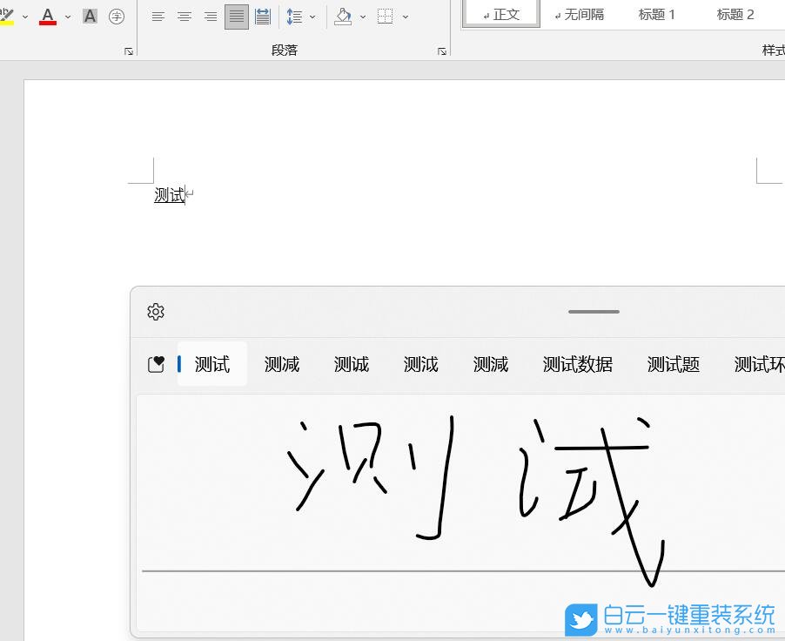Image resolution: width=785 pixels, height=641 pixels.
Task: Open the Line Spacing dropdown
Action: (x=312, y=16)
